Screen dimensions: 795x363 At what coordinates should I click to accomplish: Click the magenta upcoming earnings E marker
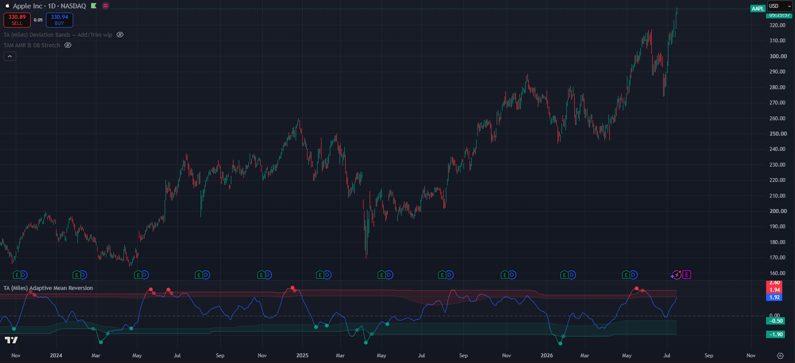686,275
